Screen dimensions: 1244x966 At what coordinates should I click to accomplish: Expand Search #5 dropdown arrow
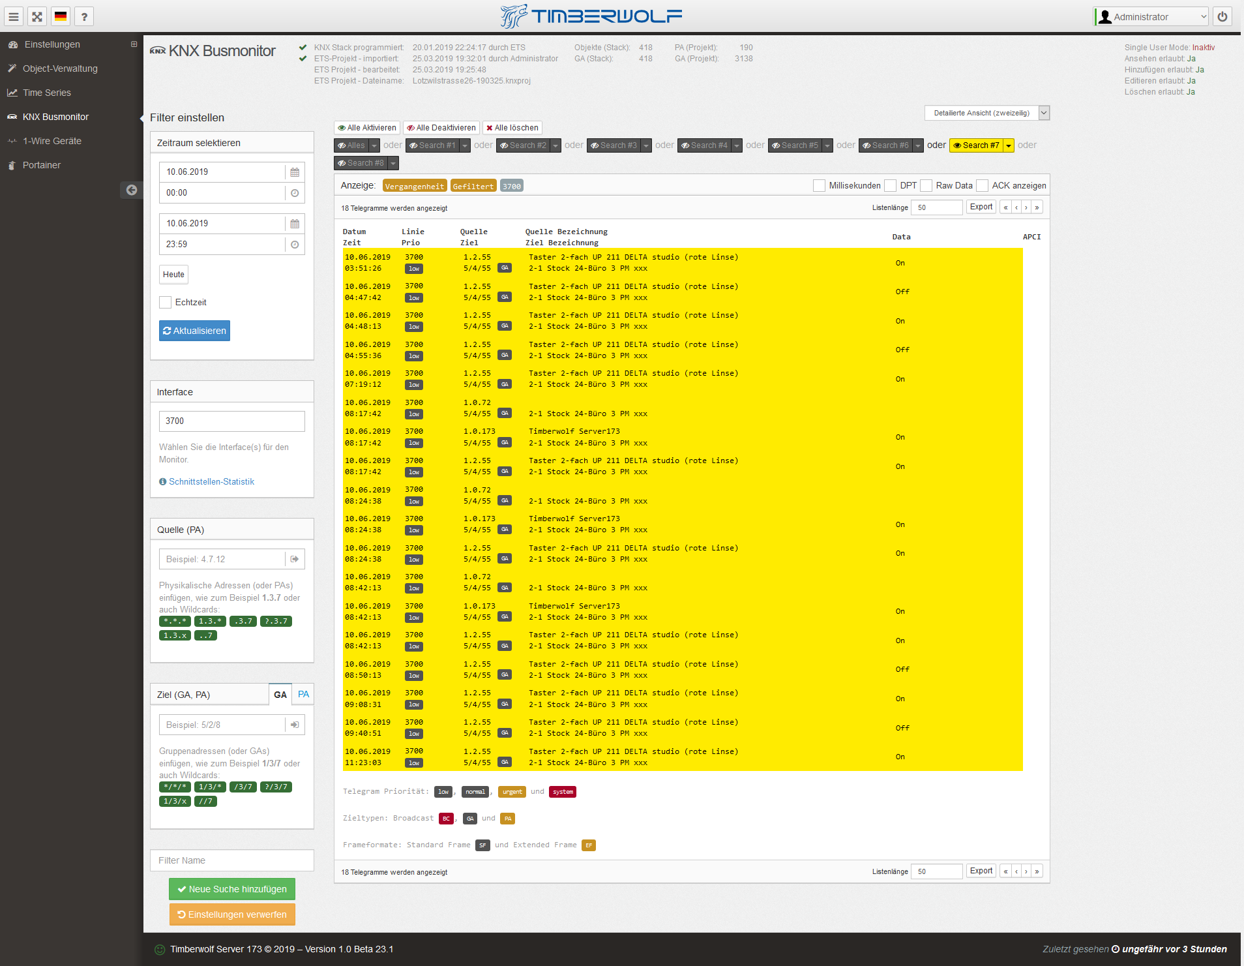827,145
